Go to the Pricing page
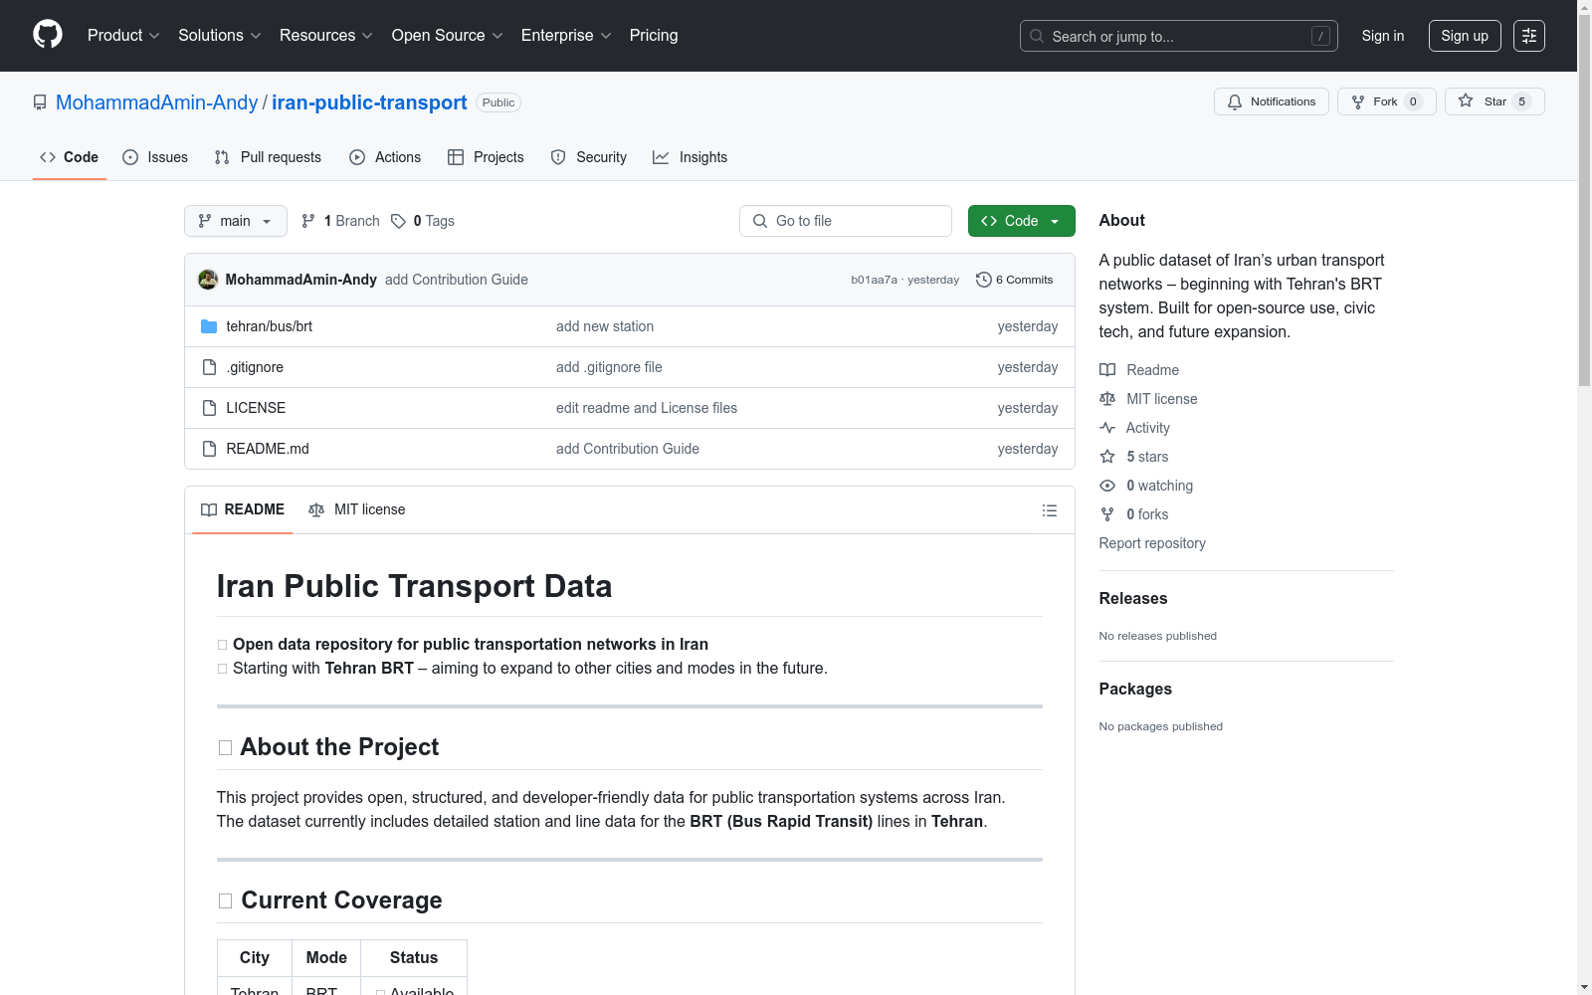Viewport: 1592px width, 995px height. pos(654,36)
